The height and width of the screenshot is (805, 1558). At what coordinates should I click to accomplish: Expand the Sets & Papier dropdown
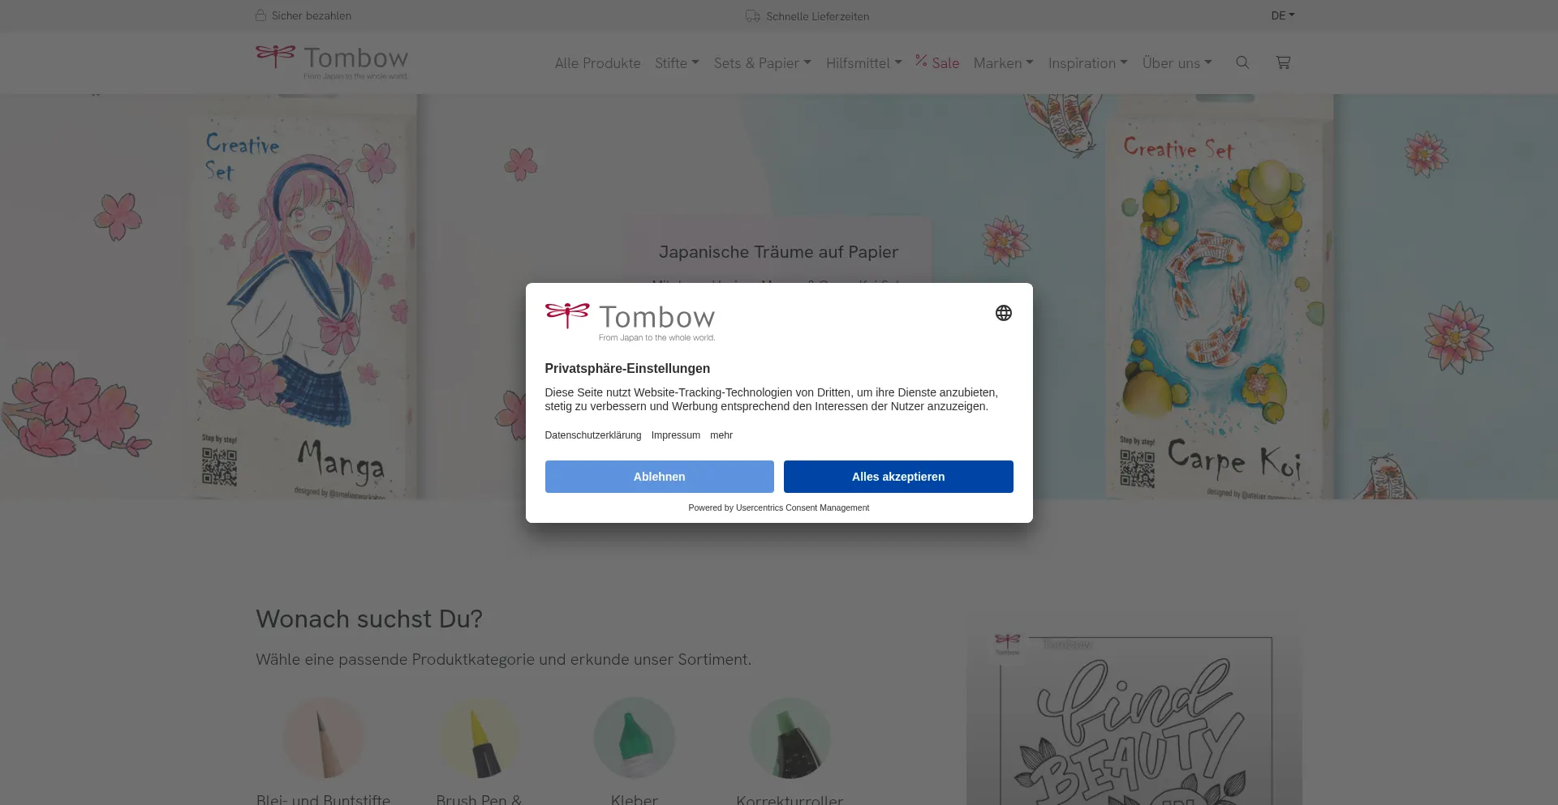[x=762, y=63]
